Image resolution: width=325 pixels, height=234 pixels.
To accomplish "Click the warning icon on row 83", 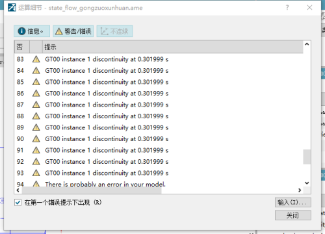I will [x=36, y=59].
